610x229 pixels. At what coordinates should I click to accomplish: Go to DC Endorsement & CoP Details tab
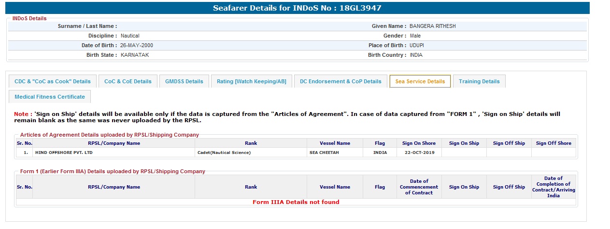coord(340,81)
